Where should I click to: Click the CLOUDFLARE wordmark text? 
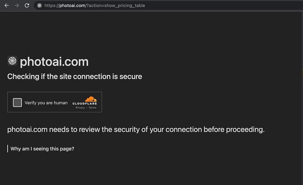point(85,104)
